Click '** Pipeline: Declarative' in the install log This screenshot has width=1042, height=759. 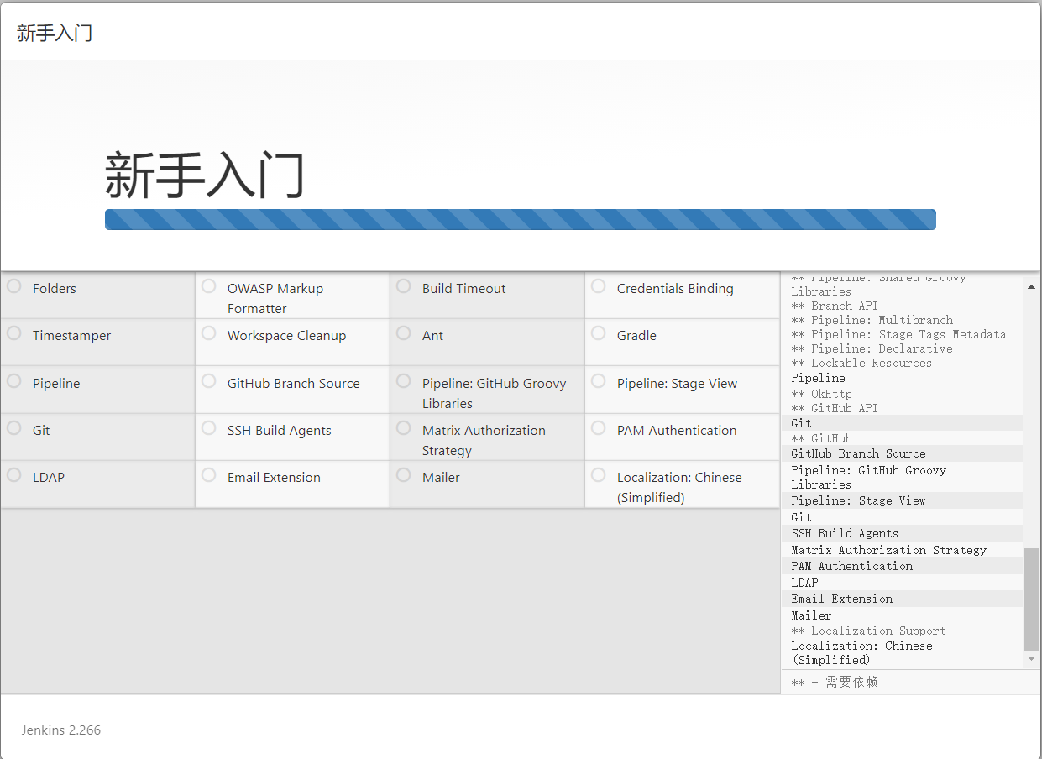(872, 349)
